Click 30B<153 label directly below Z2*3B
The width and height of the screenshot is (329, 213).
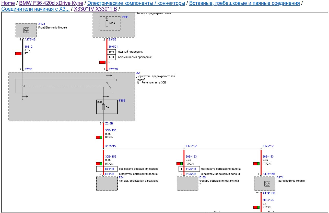(111, 130)
